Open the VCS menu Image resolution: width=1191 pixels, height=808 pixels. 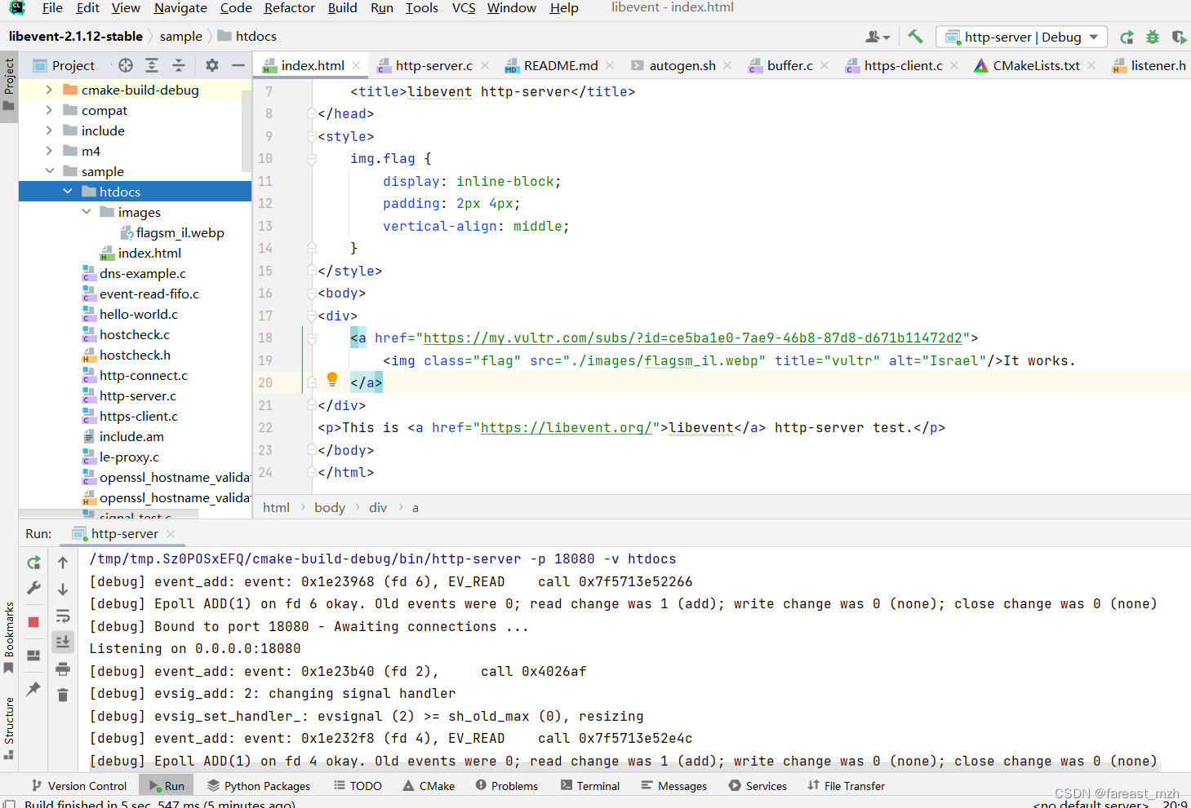(463, 8)
